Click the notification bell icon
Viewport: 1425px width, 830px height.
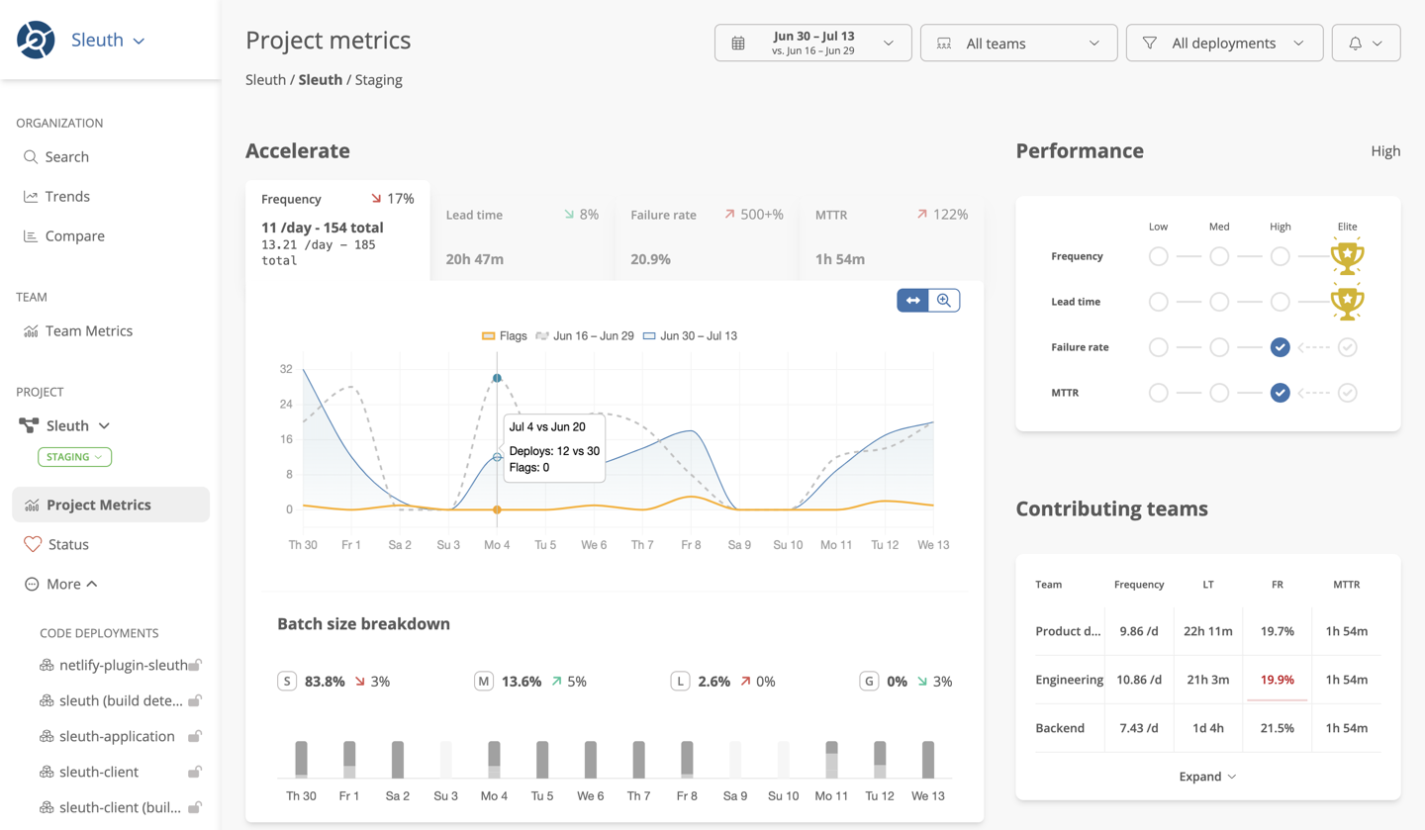point(1355,44)
